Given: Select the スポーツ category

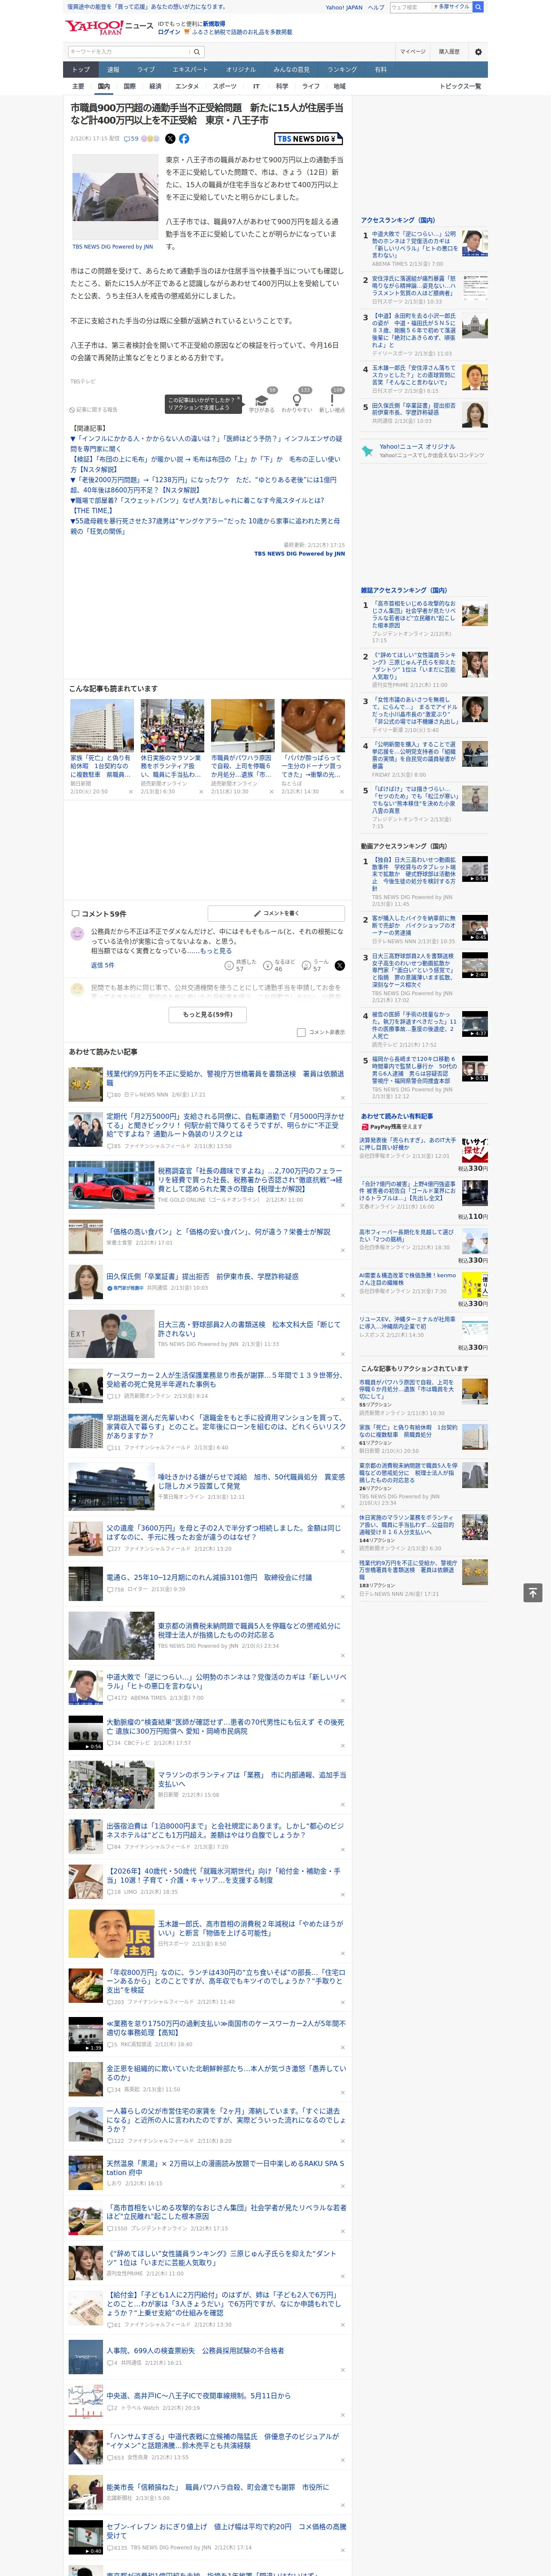Looking at the screenshot, I should click(x=225, y=86).
